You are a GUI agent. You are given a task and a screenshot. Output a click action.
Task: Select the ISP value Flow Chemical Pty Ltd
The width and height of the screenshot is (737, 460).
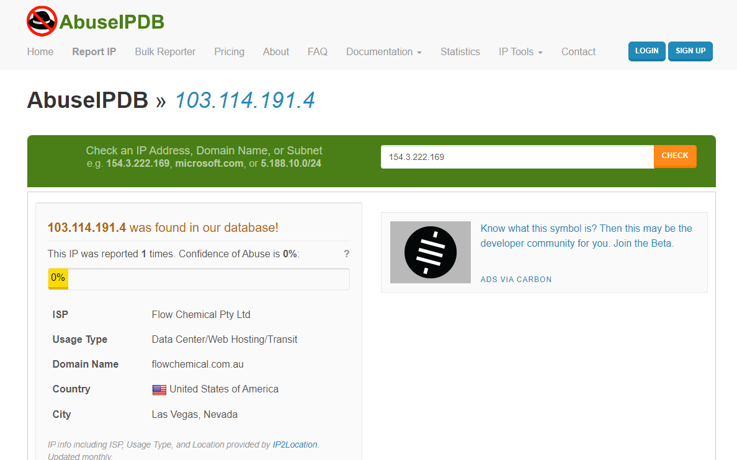[201, 315]
